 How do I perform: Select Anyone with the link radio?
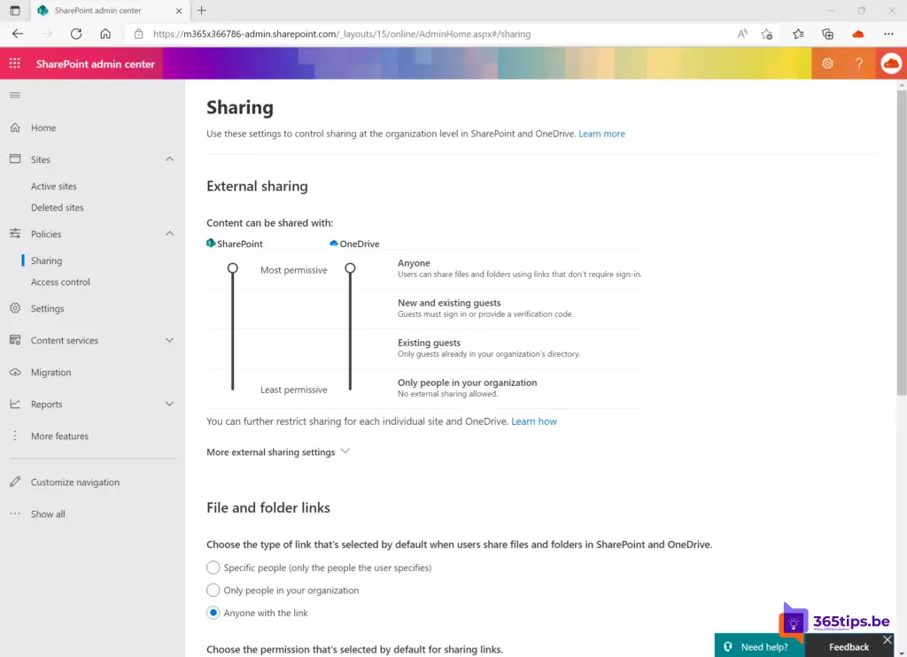coord(213,613)
